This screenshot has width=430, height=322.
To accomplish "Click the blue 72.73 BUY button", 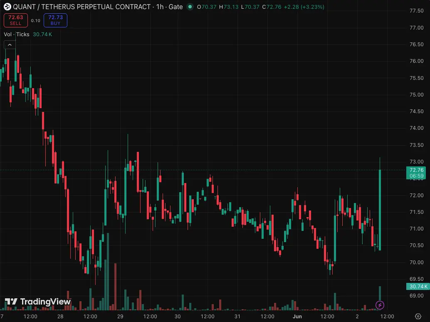I will pyautogui.click(x=55, y=20).
